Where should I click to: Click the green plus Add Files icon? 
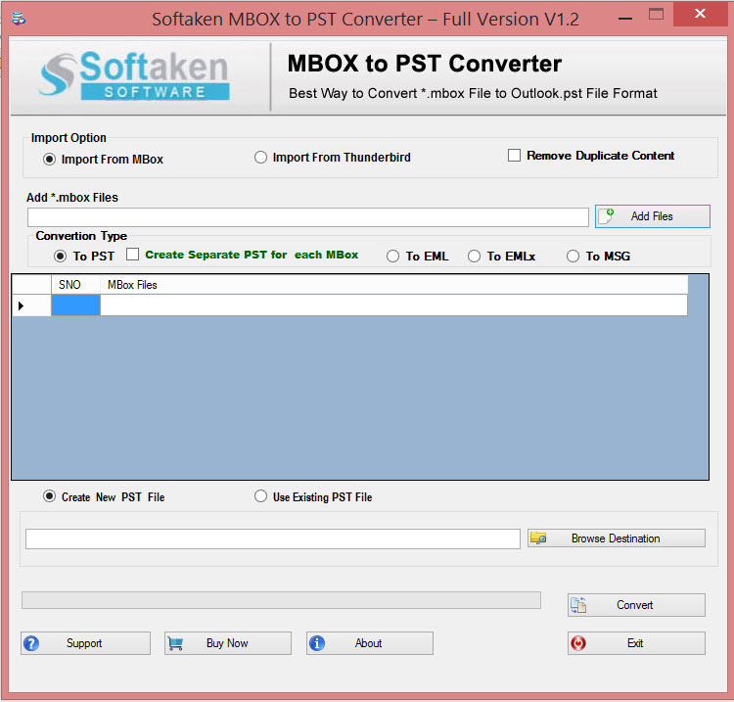click(606, 215)
